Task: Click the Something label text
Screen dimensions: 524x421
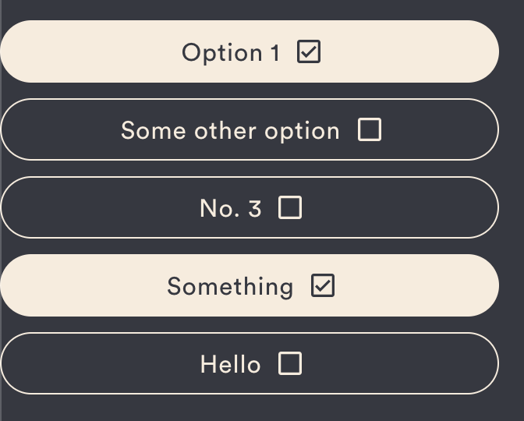Action: pyautogui.click(x=230, y=286)
